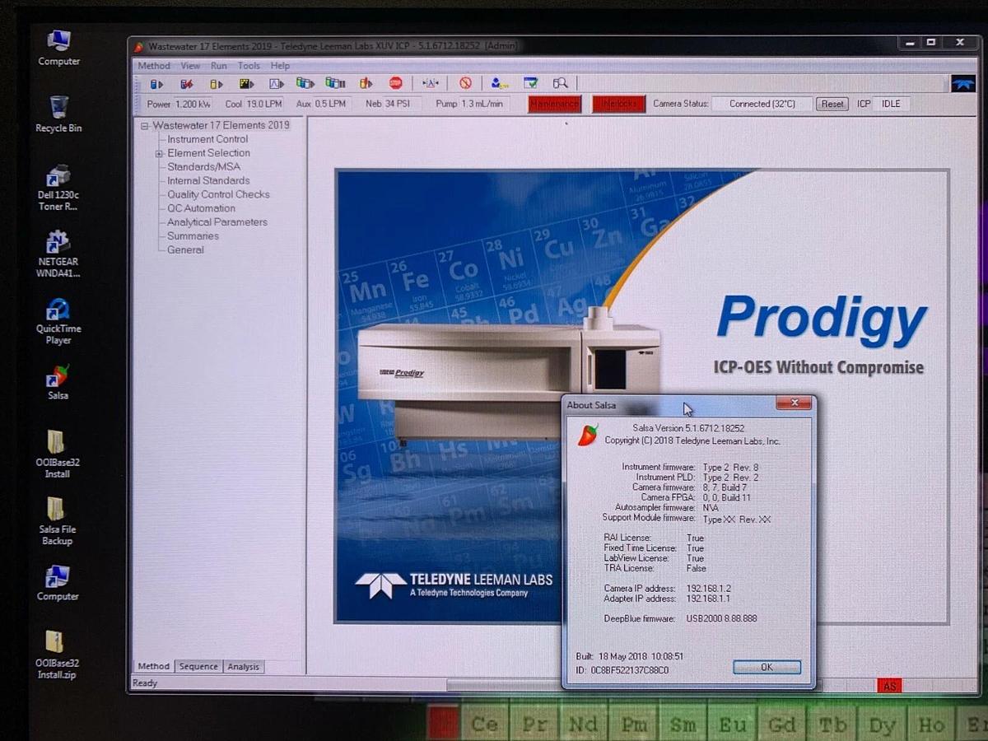The image size is (988, 741).
Task: Click the Pump 1.3 mL/min field
Action: [484, 104]
